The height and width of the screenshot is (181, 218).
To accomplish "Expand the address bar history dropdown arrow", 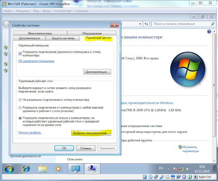I will (140, 24).
